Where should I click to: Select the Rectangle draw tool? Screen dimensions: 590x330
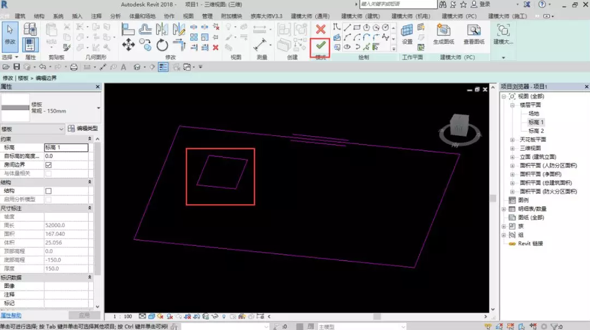[x=357, y=27]
